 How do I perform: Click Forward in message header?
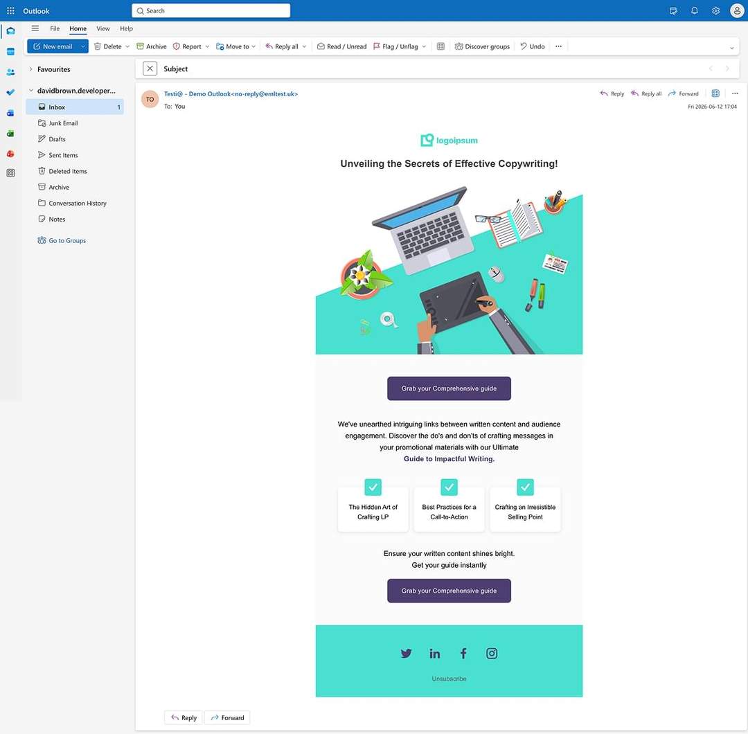pyautogui.click(x=684, y=93)
